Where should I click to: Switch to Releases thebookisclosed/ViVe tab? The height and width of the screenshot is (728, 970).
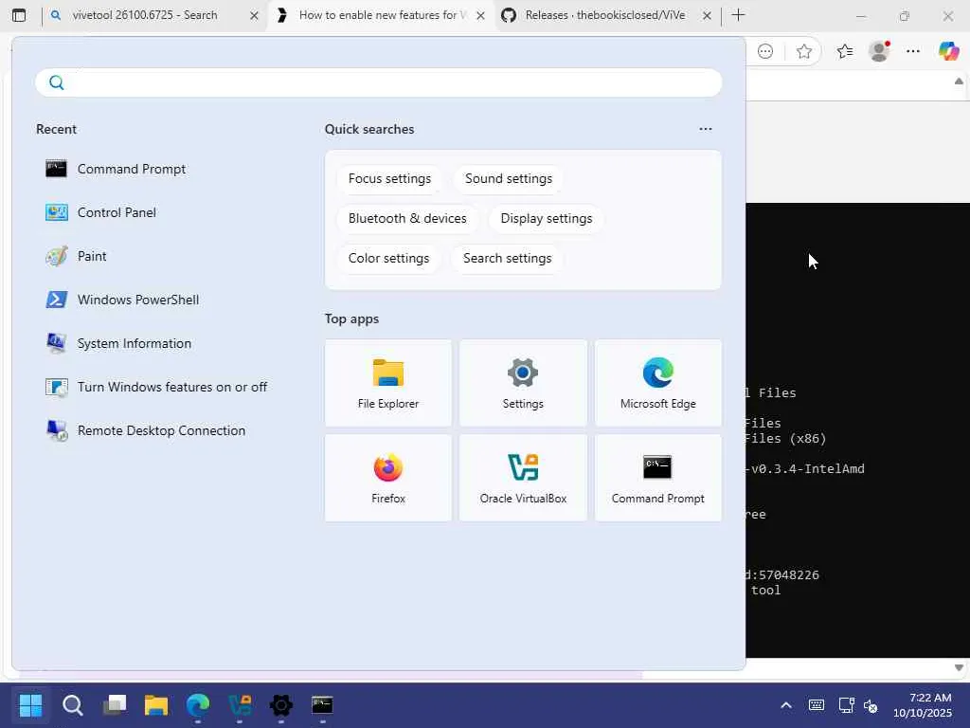click(604, 15)
